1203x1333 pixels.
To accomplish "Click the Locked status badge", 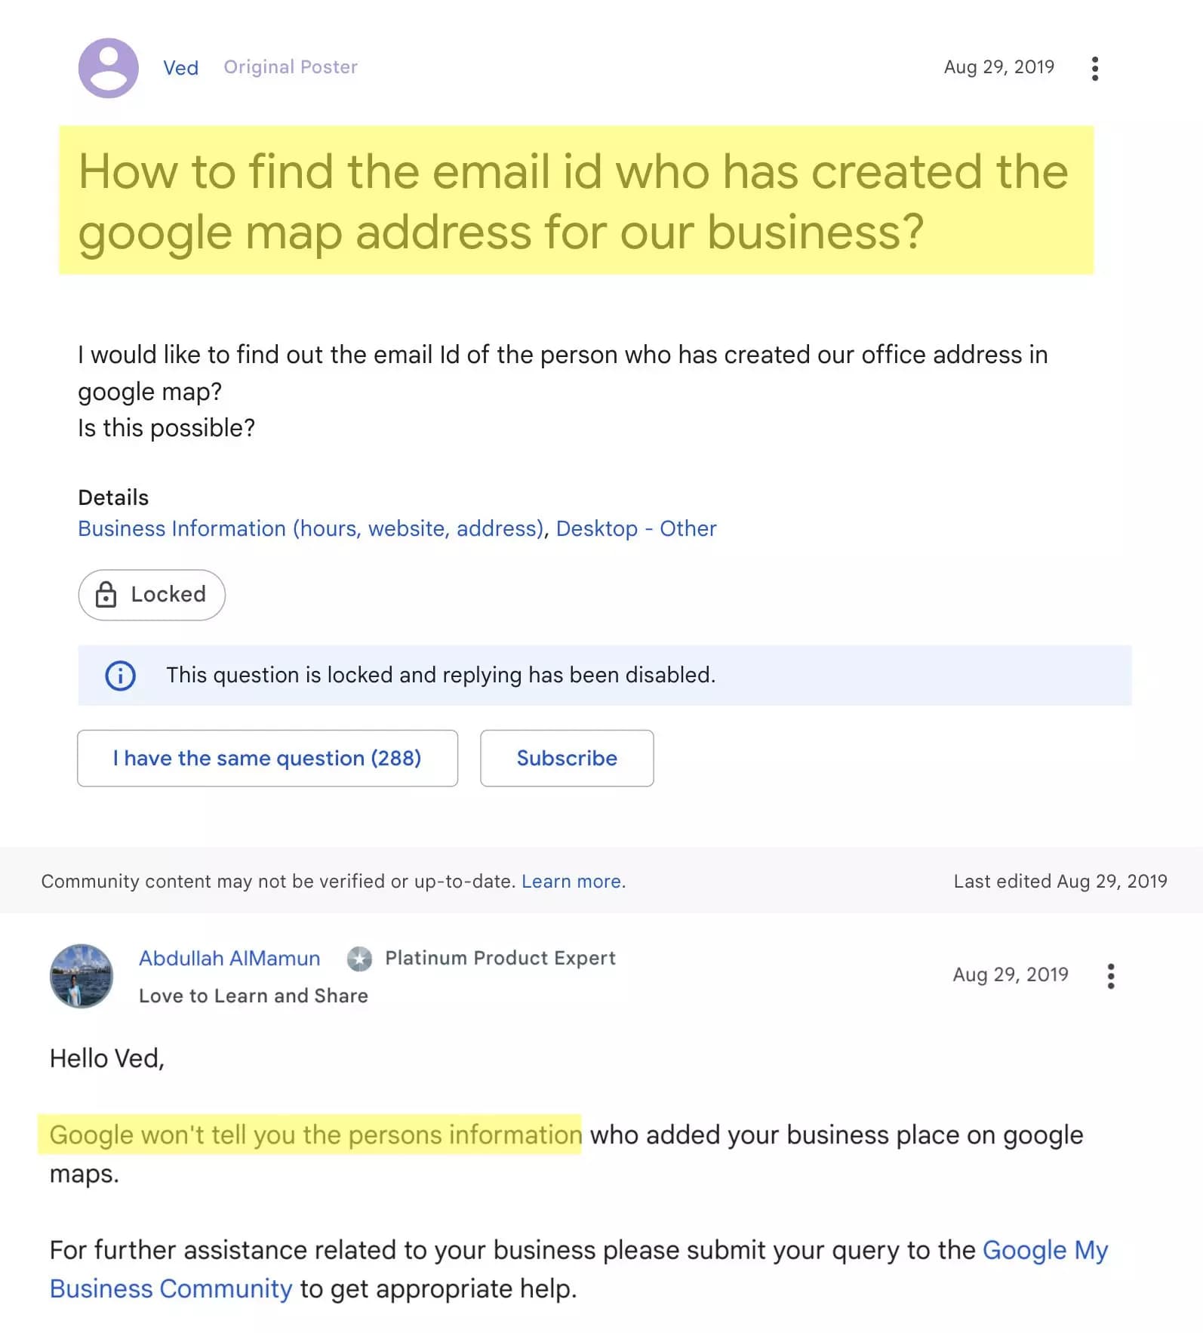I will click(x=151, y=595).
